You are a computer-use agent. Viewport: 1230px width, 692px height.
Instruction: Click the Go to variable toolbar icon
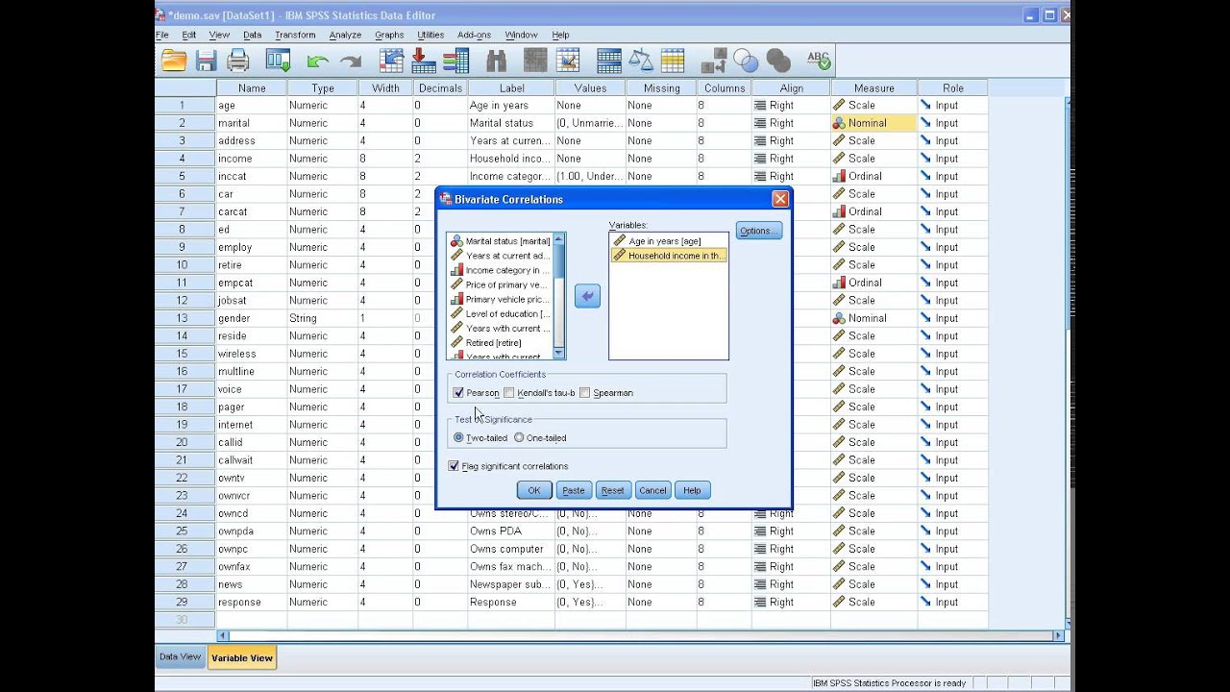pos(424,61)
